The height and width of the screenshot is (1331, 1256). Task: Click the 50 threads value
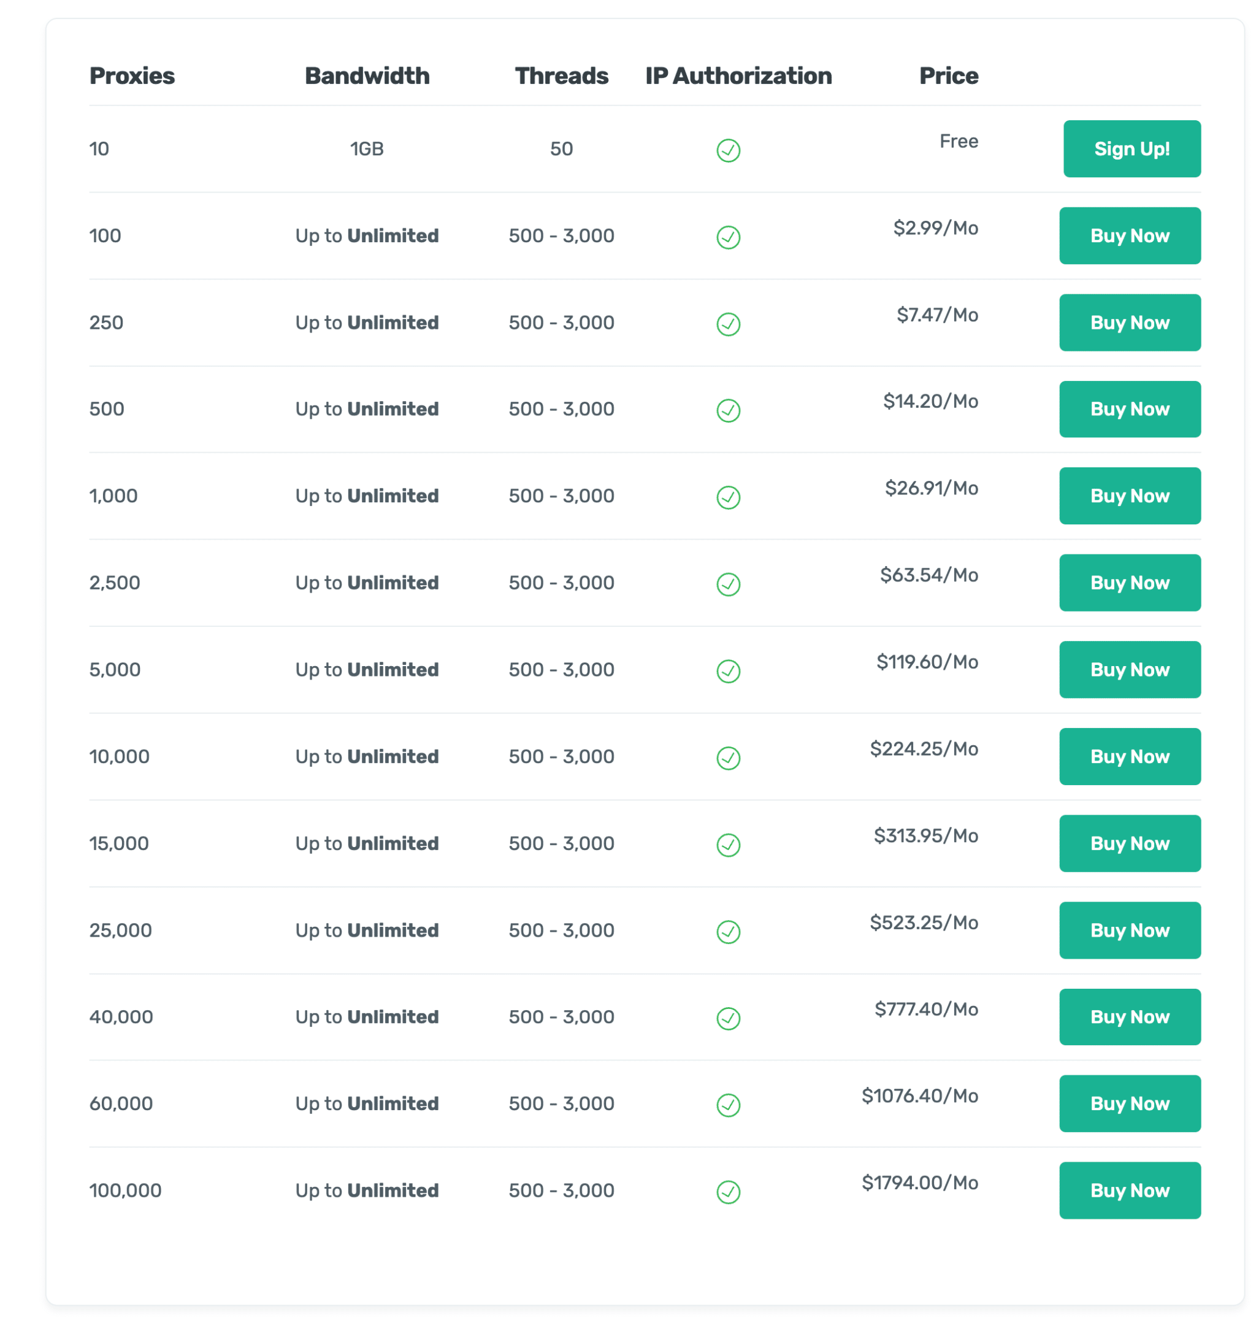561,148
